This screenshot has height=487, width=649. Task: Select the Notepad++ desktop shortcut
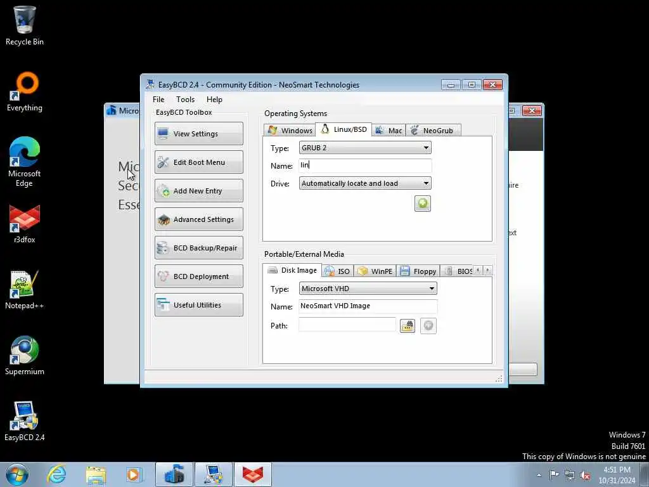pos(25,290)
